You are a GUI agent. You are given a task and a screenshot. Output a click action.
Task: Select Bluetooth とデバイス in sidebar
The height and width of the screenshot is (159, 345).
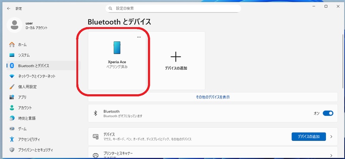(x=44, y=65)
